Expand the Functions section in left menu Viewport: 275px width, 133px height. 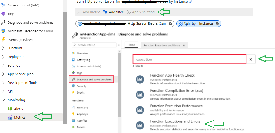pos(3,48)
